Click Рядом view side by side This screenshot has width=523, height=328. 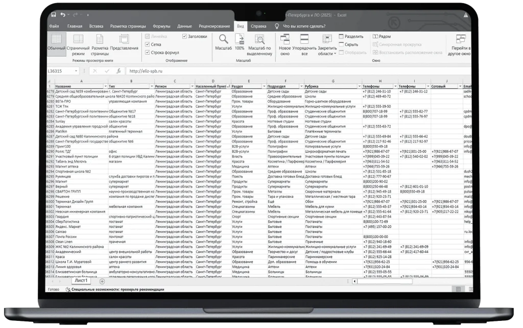click(382, 36)
